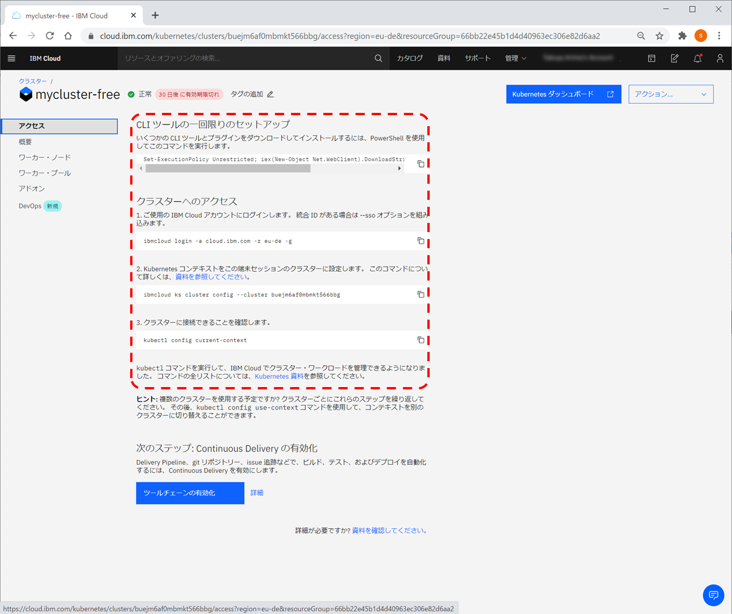The width and height of the screenshot is (732, 614).
Task: Reload the page with refresh icon
Action: pyautogui.click(x=50, y=36)
